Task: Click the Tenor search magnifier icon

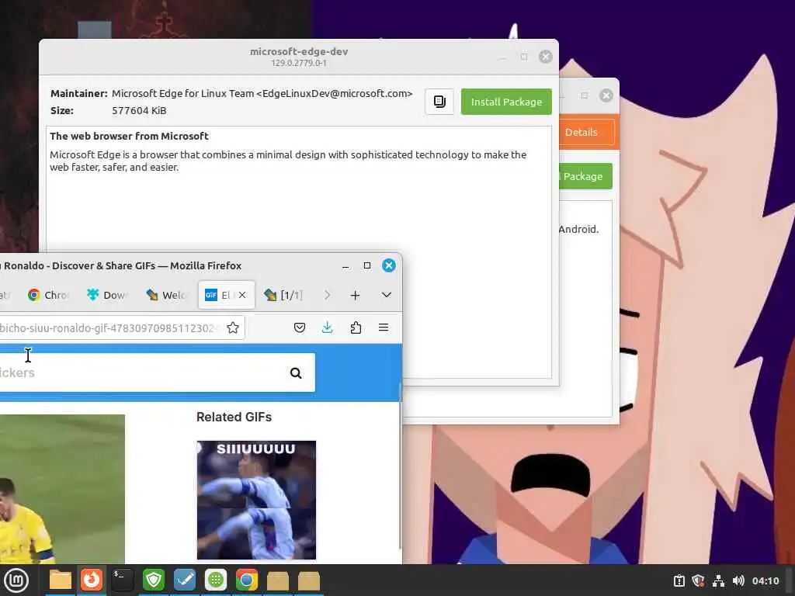Action: click(296, 373)
